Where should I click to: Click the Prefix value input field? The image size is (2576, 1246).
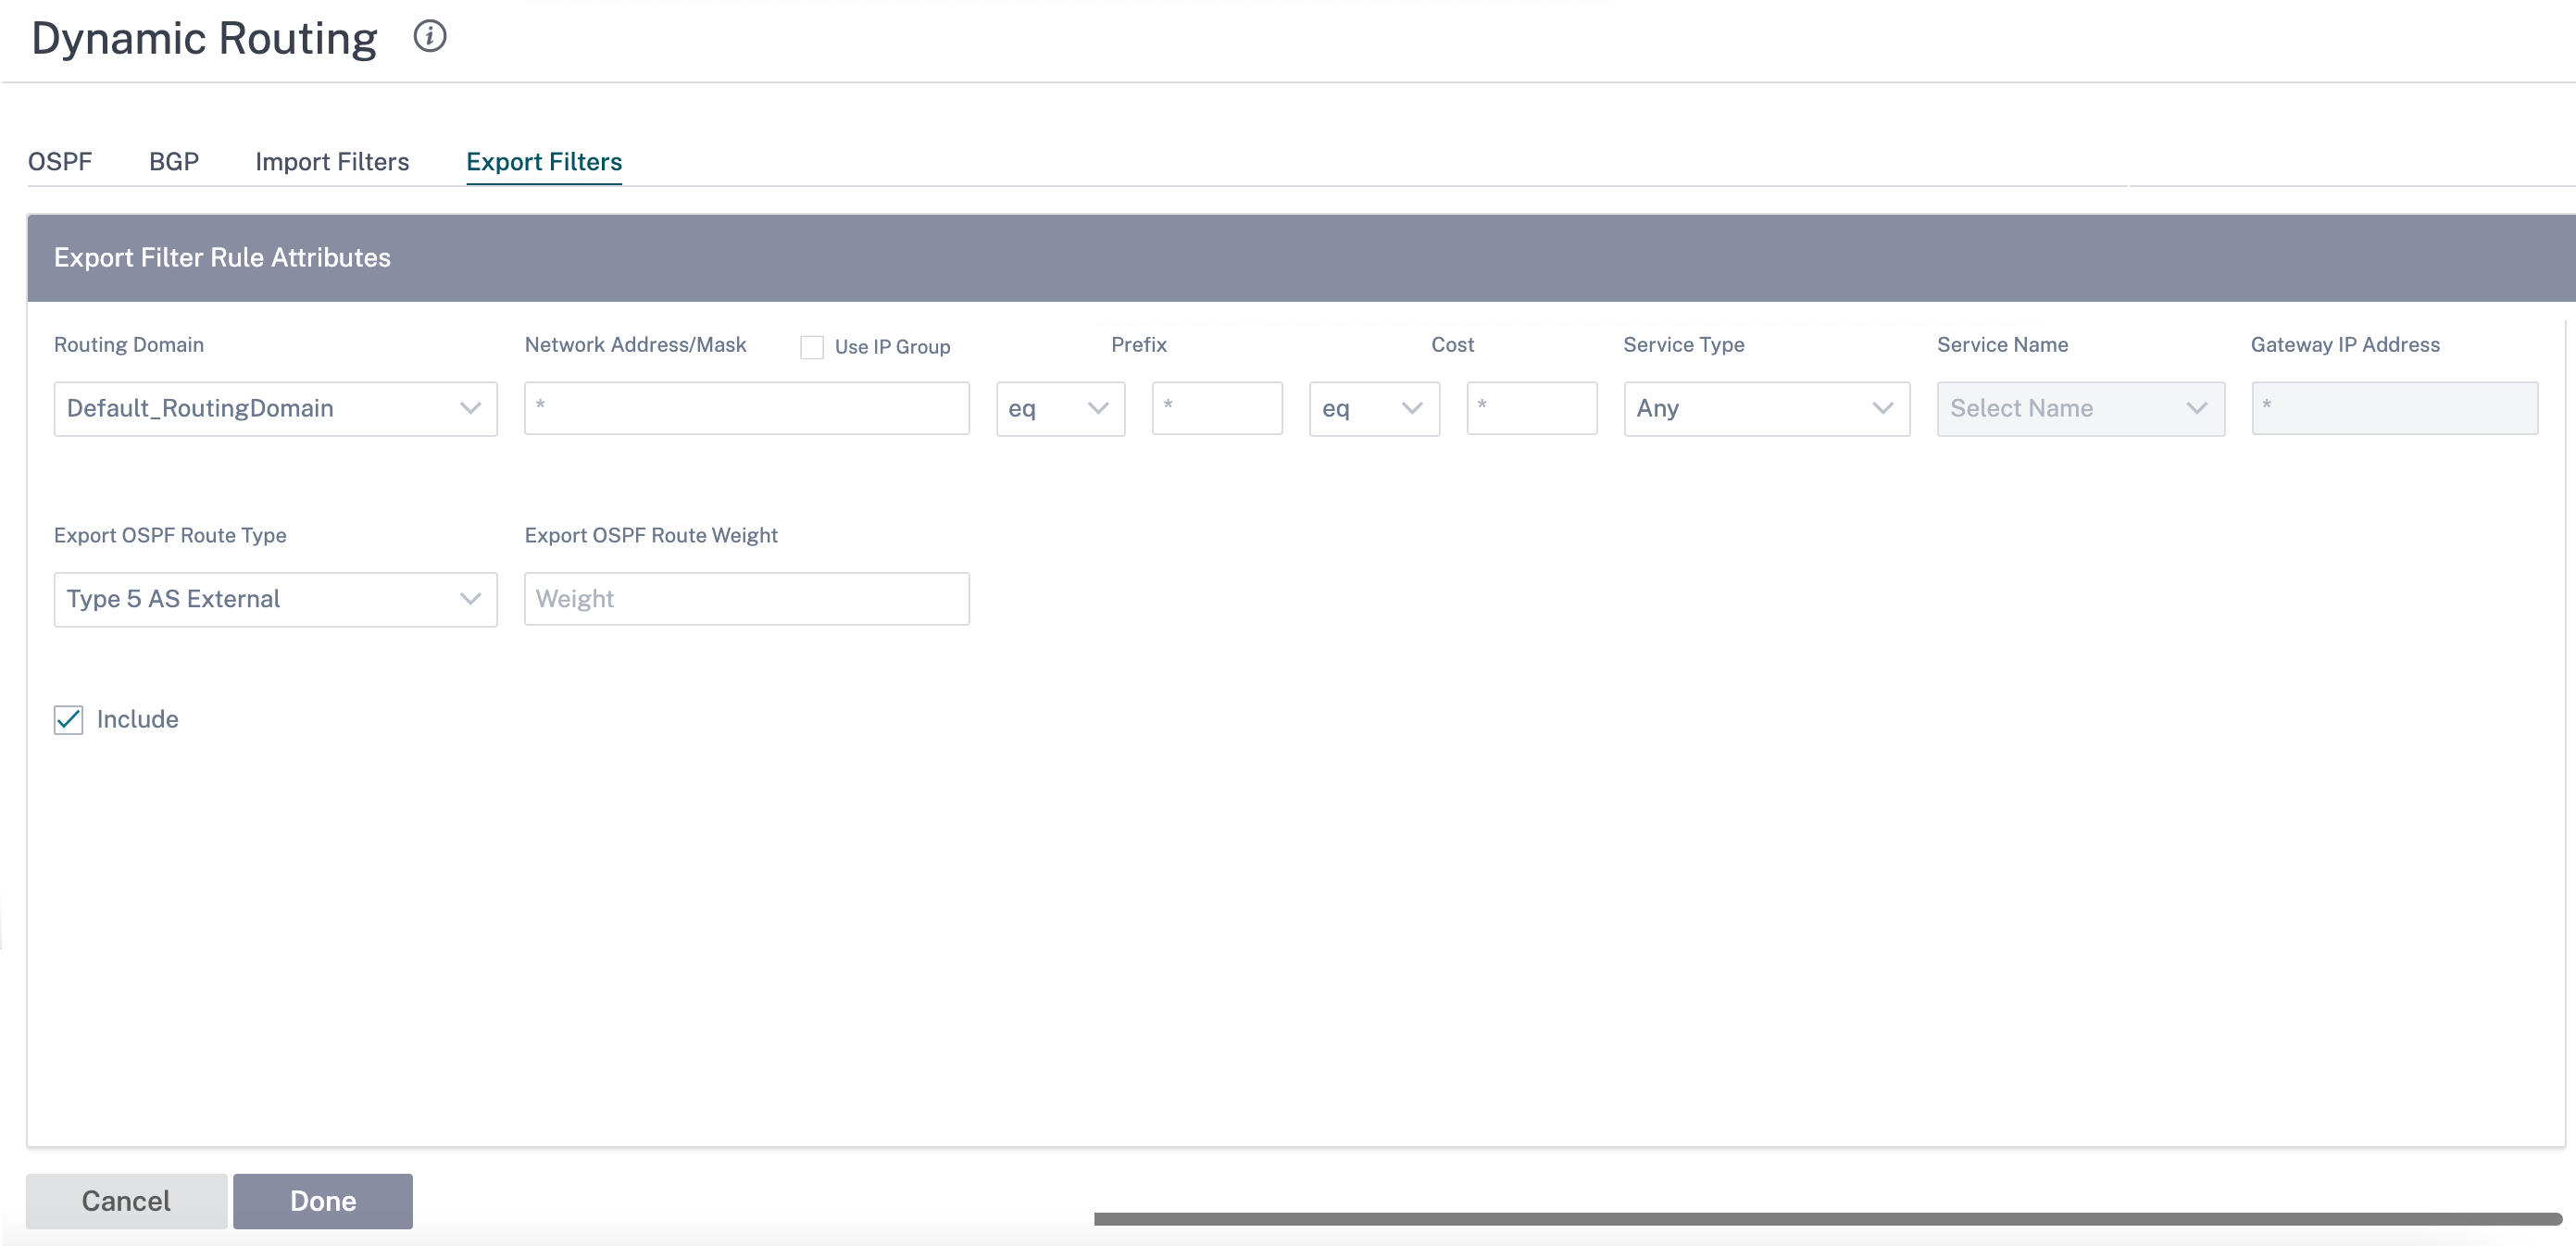[x=1217, y=408]
